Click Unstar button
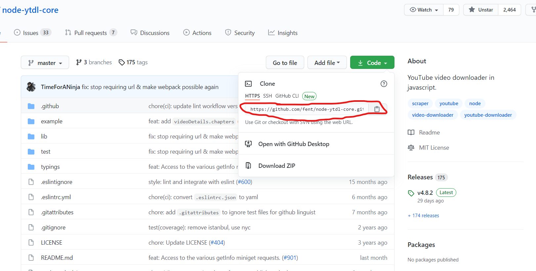The width and height of the screenshot is (536, 271). coord(481,10)
